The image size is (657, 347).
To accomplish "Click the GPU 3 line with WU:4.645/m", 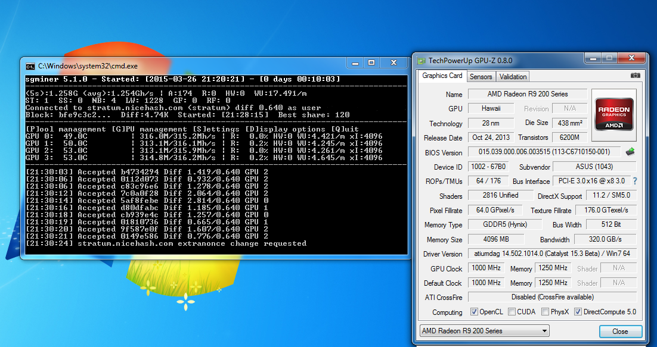I will [x=204, y=158].
